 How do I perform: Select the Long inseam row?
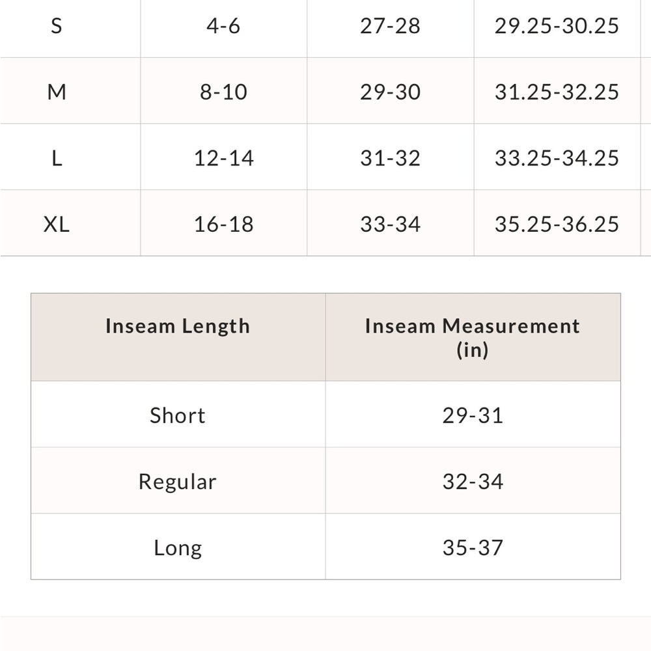click(326, 547)
